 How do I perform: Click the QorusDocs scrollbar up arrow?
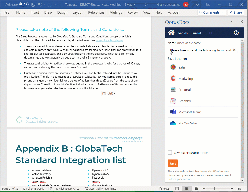(x=242, y=40)
